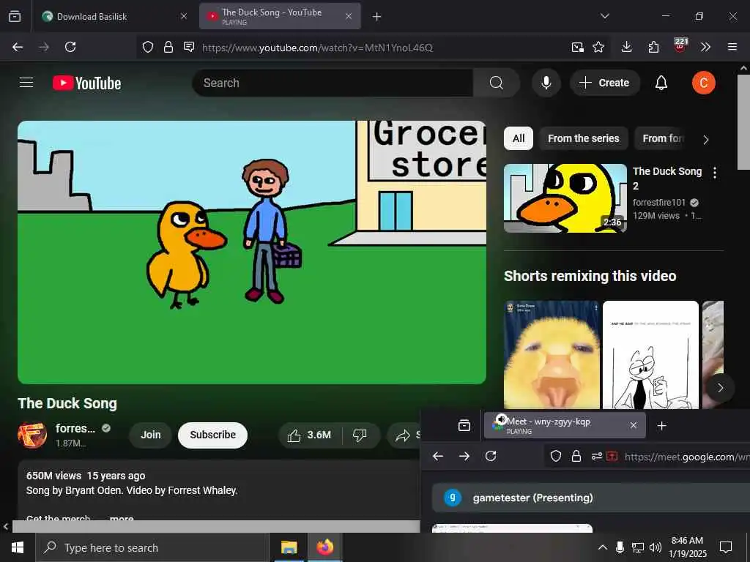Open File Explorer from the taskbar
The image size is (750, 562).
(x=289, y=547)
